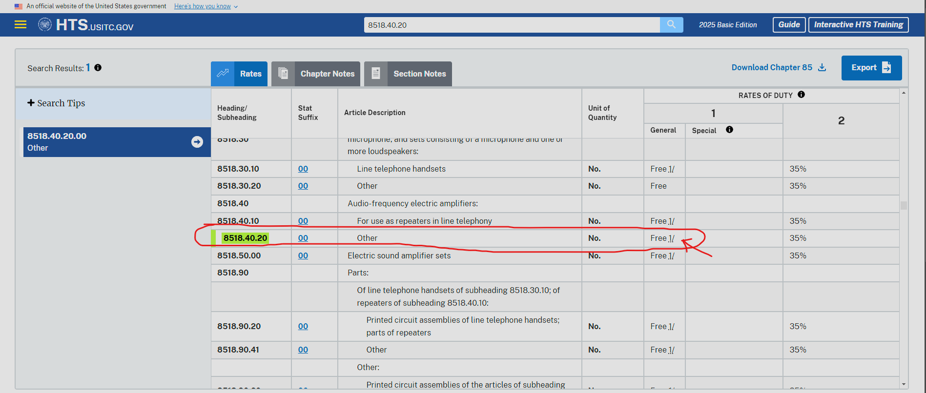926x393 pixels.
Task: Click the Rates of Duty info icon
Action: [x=801, y=95]
